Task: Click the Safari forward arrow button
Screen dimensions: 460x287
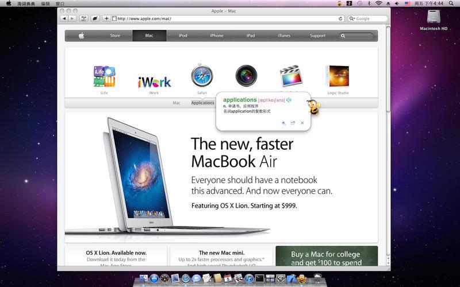Action: [72, 18]
